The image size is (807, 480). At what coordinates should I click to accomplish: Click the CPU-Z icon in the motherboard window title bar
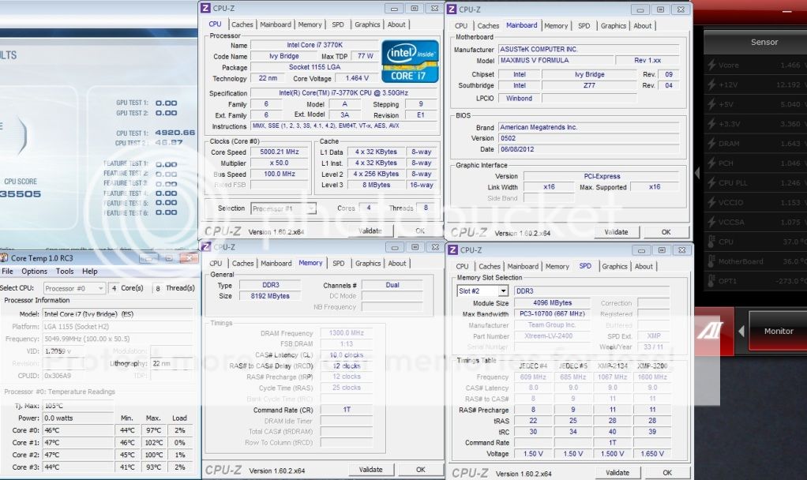tap(452, 9)
